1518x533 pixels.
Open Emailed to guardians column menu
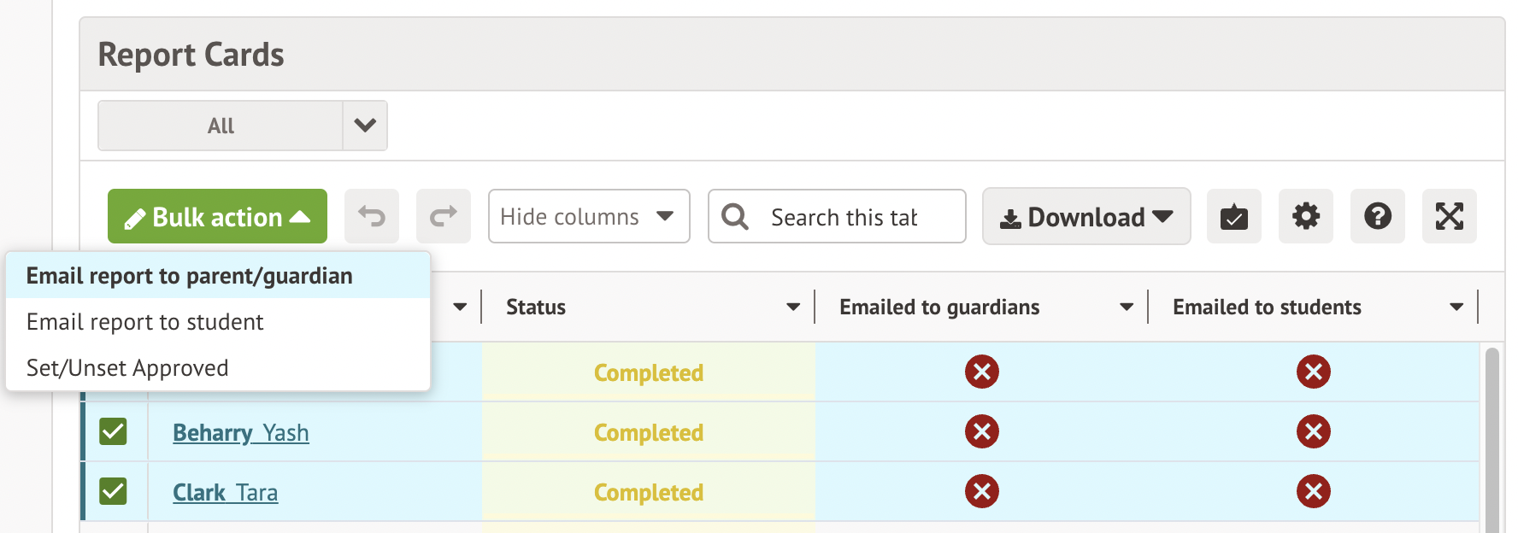[1126, 307]
